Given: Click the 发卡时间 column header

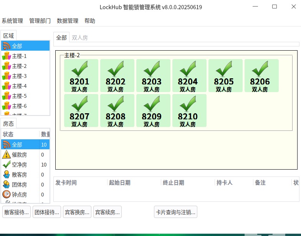Looking at the screenshot, I should (x=66, y=183).
